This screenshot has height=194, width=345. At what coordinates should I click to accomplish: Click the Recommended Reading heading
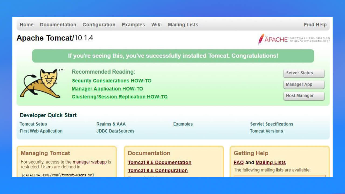coord(103,72)
